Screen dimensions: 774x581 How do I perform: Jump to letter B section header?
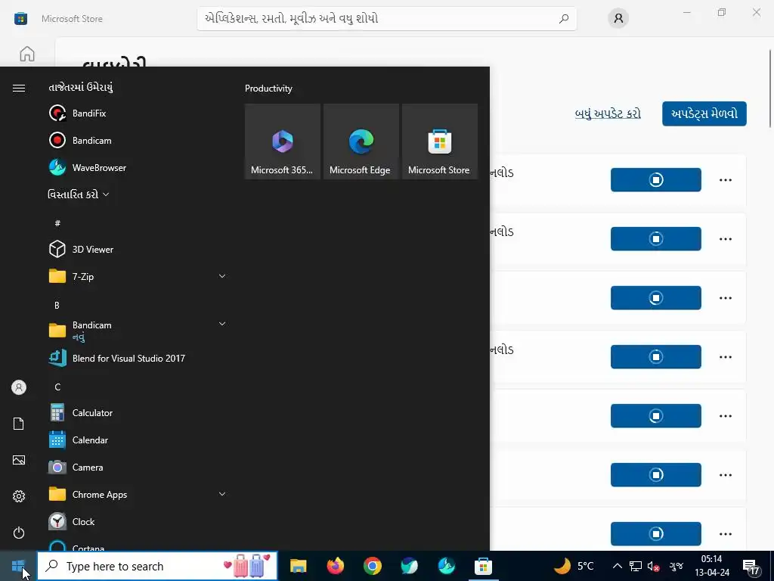(57, 306)
